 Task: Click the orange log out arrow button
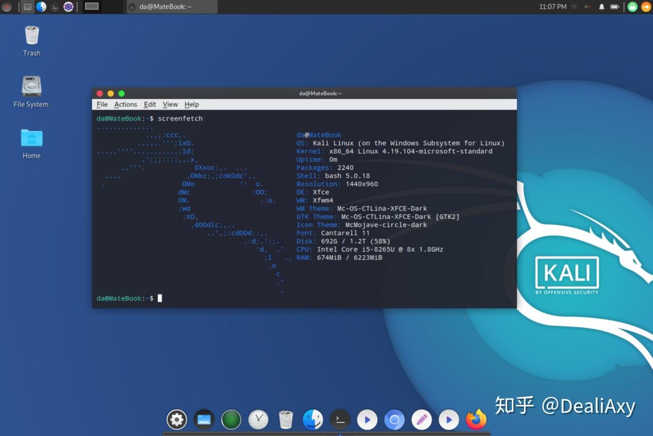click(x=646, y=7)
